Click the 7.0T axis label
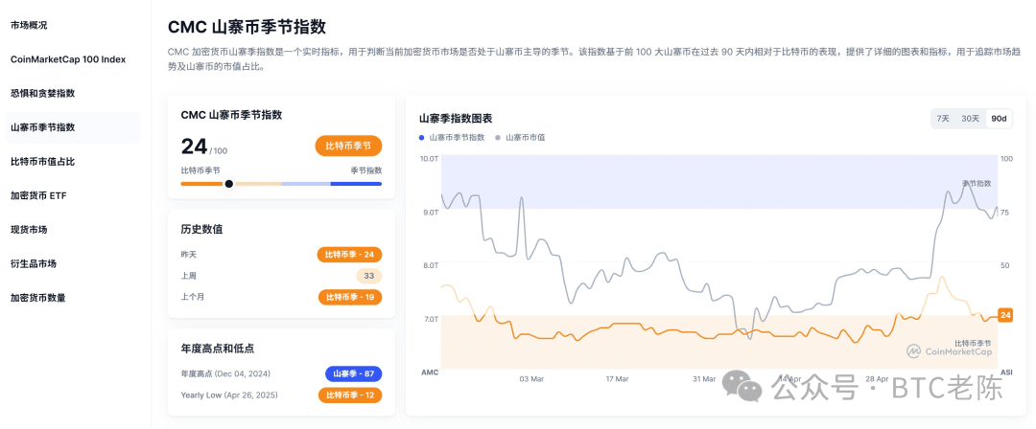 tap(430, 319)
